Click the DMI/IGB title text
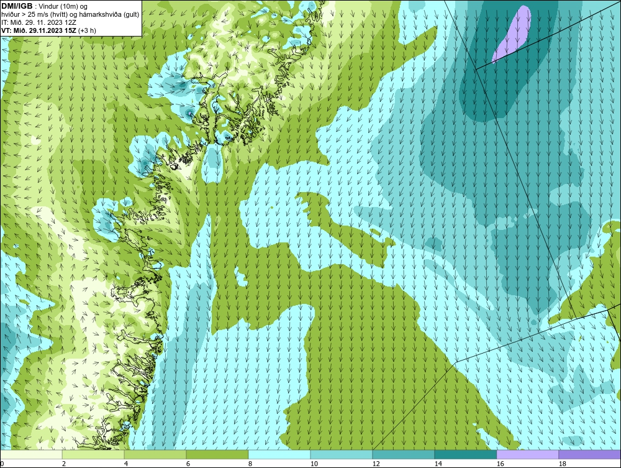621x468 pixels. click(x=17, y=6)
